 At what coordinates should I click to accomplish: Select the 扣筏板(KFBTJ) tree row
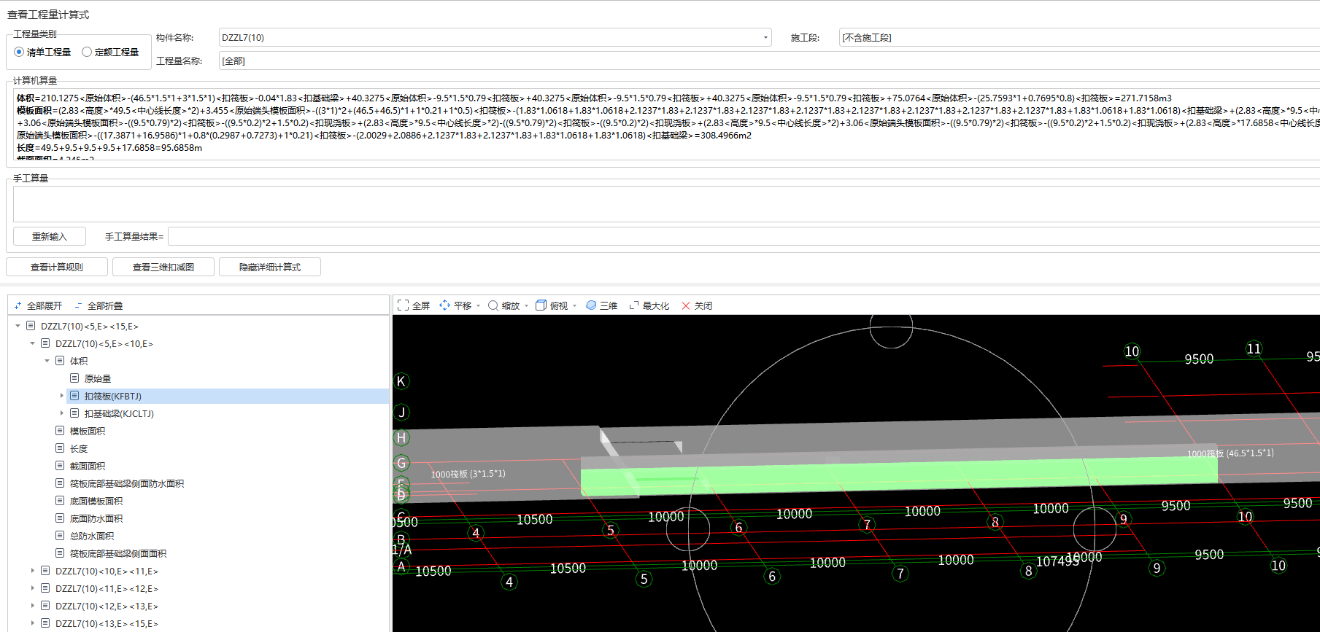click(x=228, y=396)
